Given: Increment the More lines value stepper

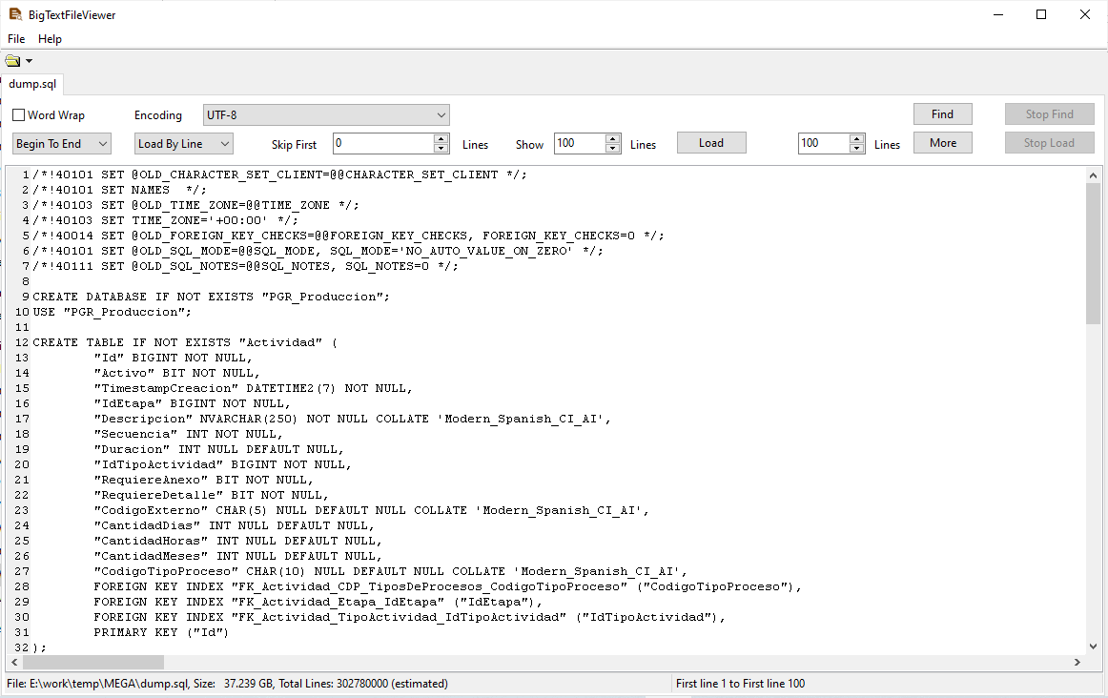Looking at the screenshot, I should 855,137.
